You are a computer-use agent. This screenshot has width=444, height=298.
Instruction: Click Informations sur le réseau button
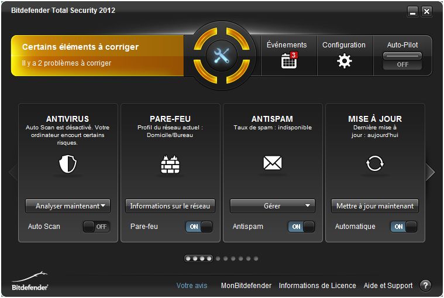click(170, 206)
